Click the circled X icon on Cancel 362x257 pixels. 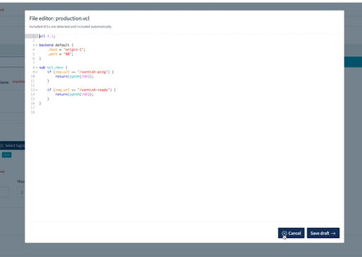(x=284, y=233)
